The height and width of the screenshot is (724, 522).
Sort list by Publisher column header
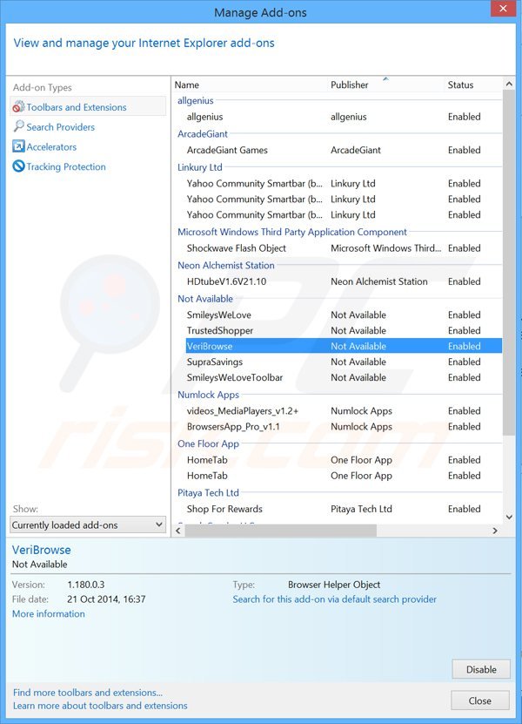(350, 85)
